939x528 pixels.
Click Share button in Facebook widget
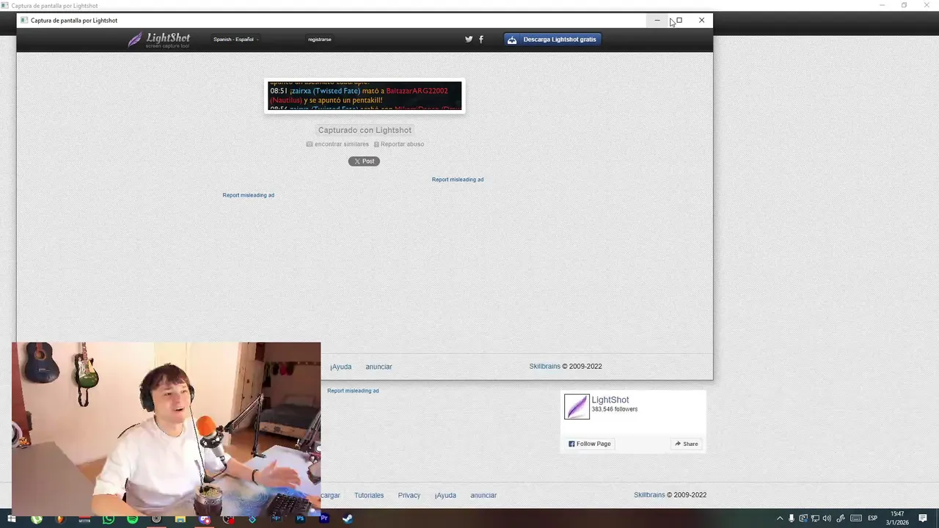coord(687,444)
